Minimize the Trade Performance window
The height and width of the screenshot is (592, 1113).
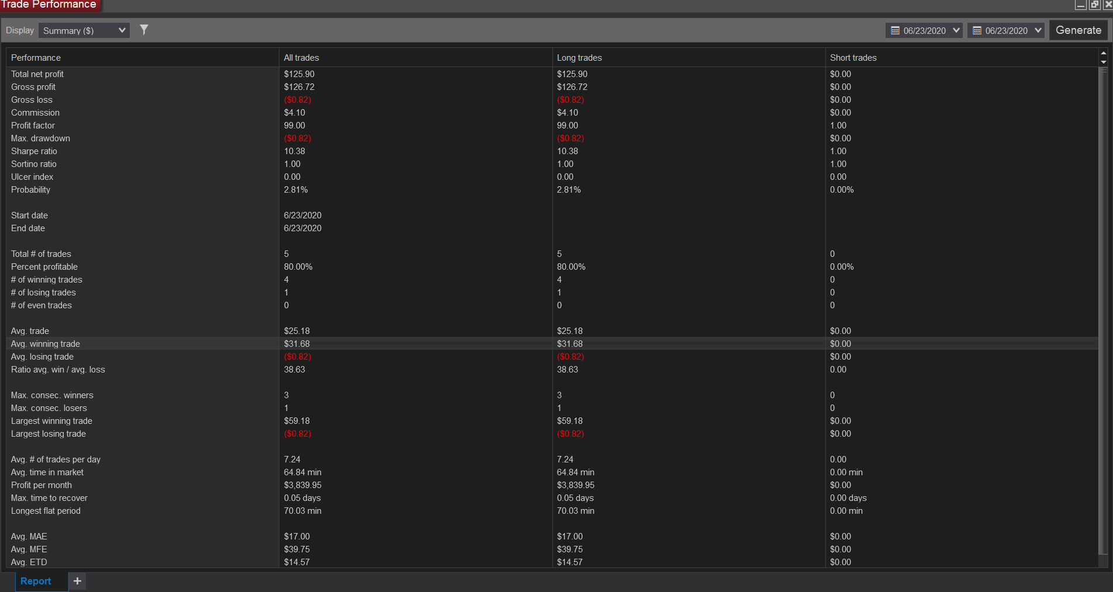[1080, 5]
